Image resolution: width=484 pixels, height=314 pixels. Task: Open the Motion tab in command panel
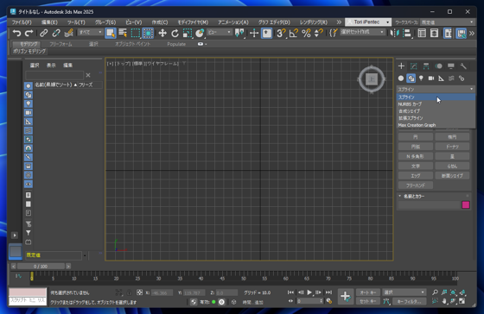438,66
